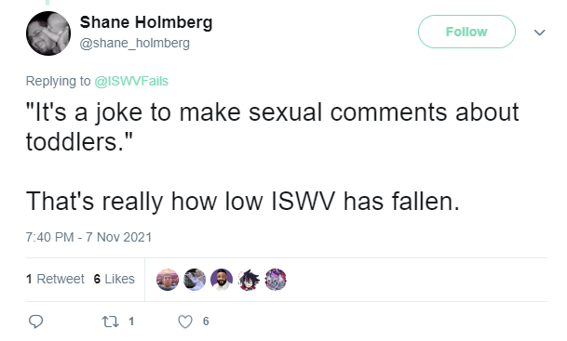View the 1 Retweet list
The image size is (567, 341).
[x=55, y=279]
